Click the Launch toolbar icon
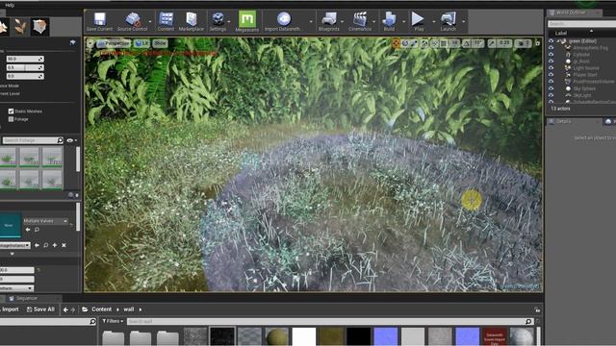The image size is (616, 346). pyautogui.click(x=448, y=21)
